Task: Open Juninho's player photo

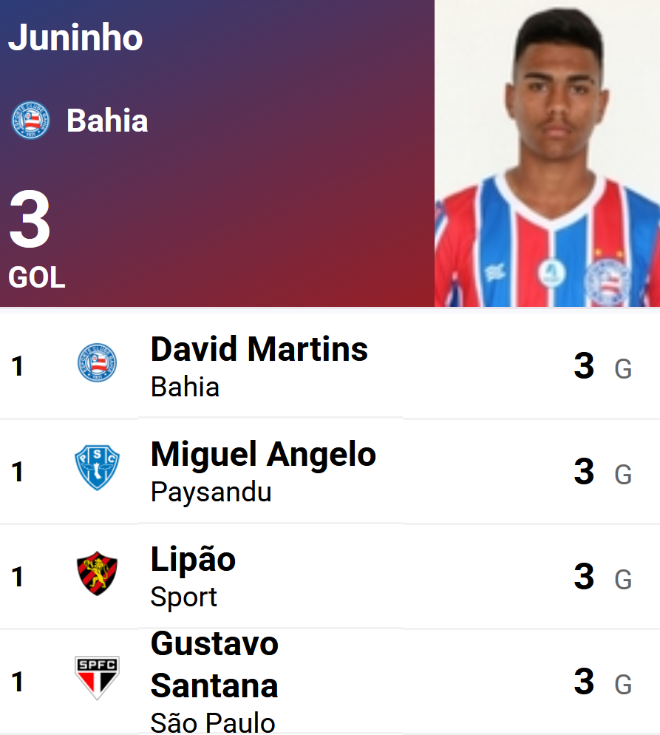Action: click(x=547, y=154)
